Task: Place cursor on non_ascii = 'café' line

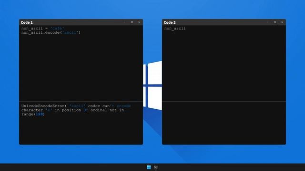Action: [x=43, y=28]
